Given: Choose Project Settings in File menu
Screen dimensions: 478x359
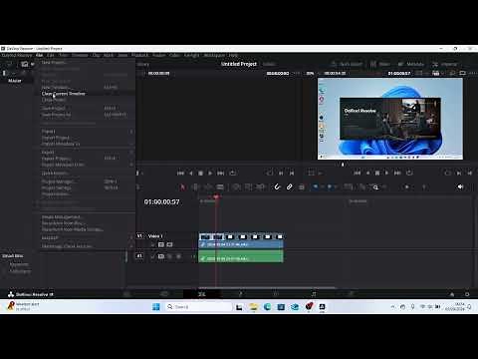Looking at the screenshot, I should pos(56,187).
